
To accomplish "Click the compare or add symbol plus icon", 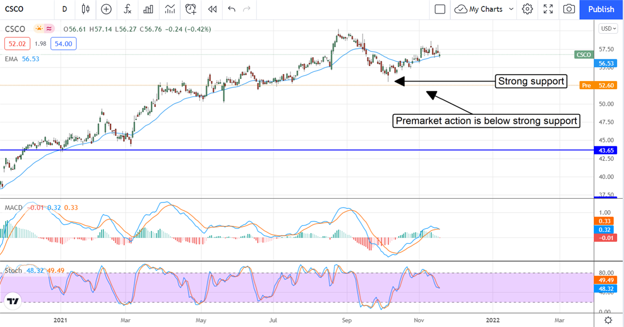I will click(106, 9).
